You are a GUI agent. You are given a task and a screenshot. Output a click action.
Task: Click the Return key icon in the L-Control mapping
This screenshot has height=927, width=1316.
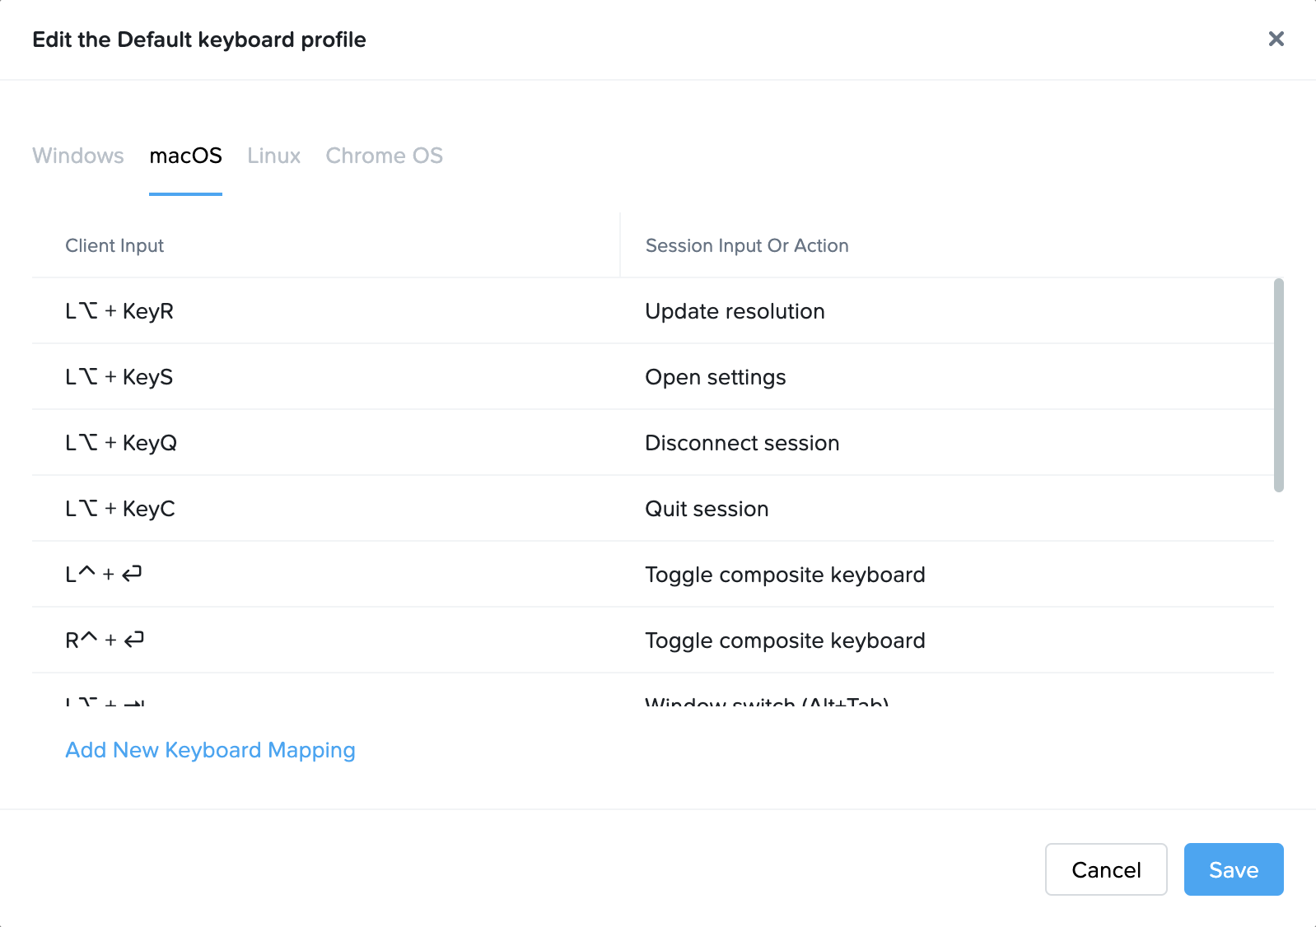click(x=133, y=575)
